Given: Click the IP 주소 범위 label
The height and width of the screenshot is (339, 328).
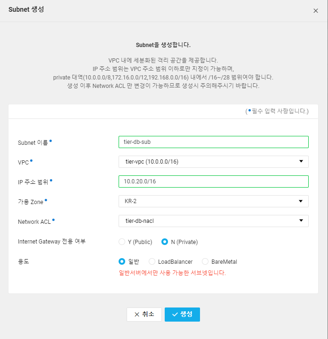Looking at the screenshot, I should coord(33,182).
